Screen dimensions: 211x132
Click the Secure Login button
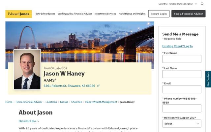(x=159, y=14)
